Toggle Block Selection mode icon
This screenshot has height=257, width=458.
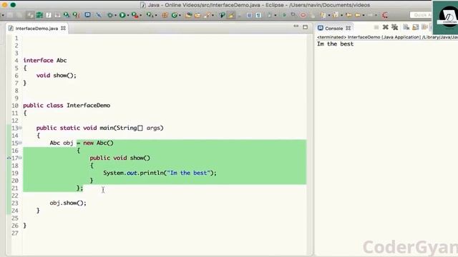pyautogui.click(x=250, y=15)
